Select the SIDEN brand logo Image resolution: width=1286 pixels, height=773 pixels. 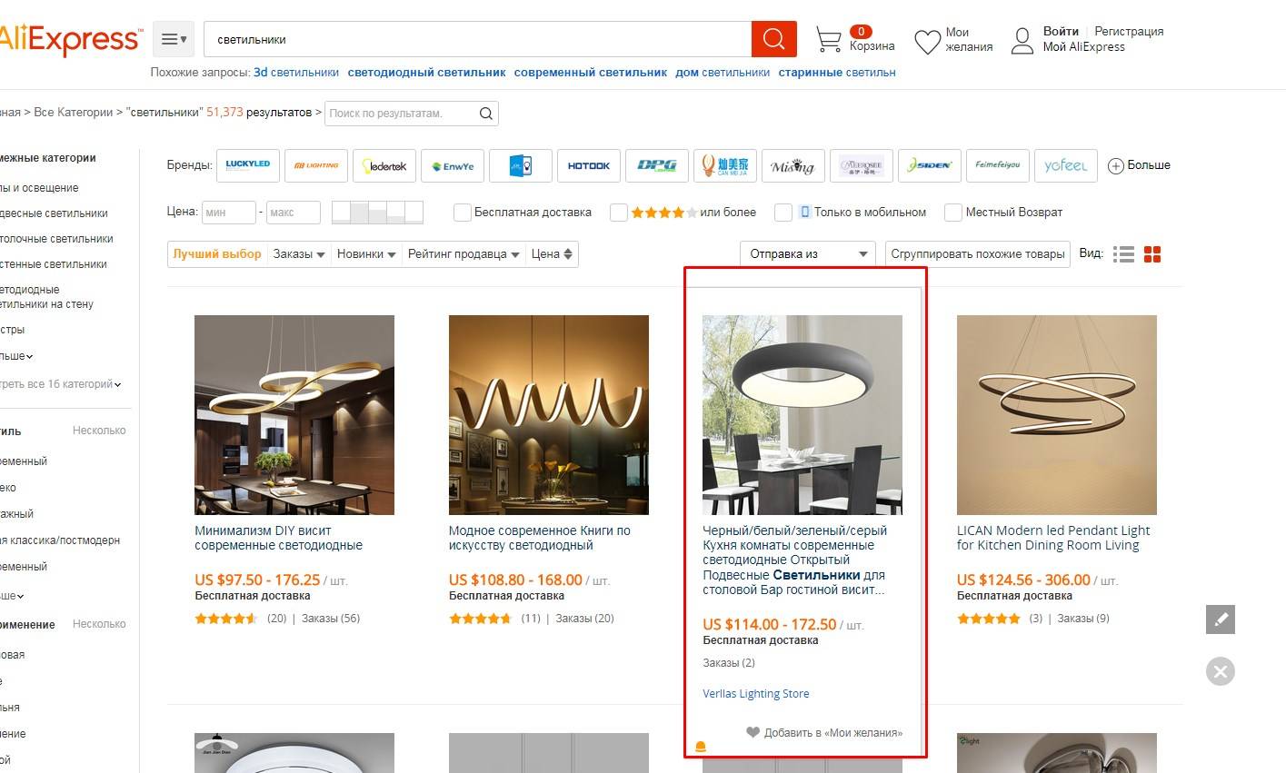tap(930, 165)
